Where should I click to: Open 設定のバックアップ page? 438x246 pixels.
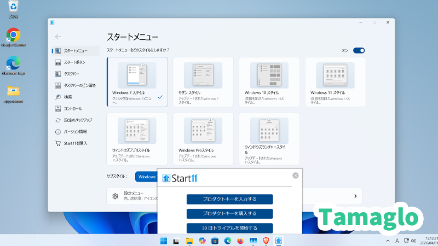point(78,120)
